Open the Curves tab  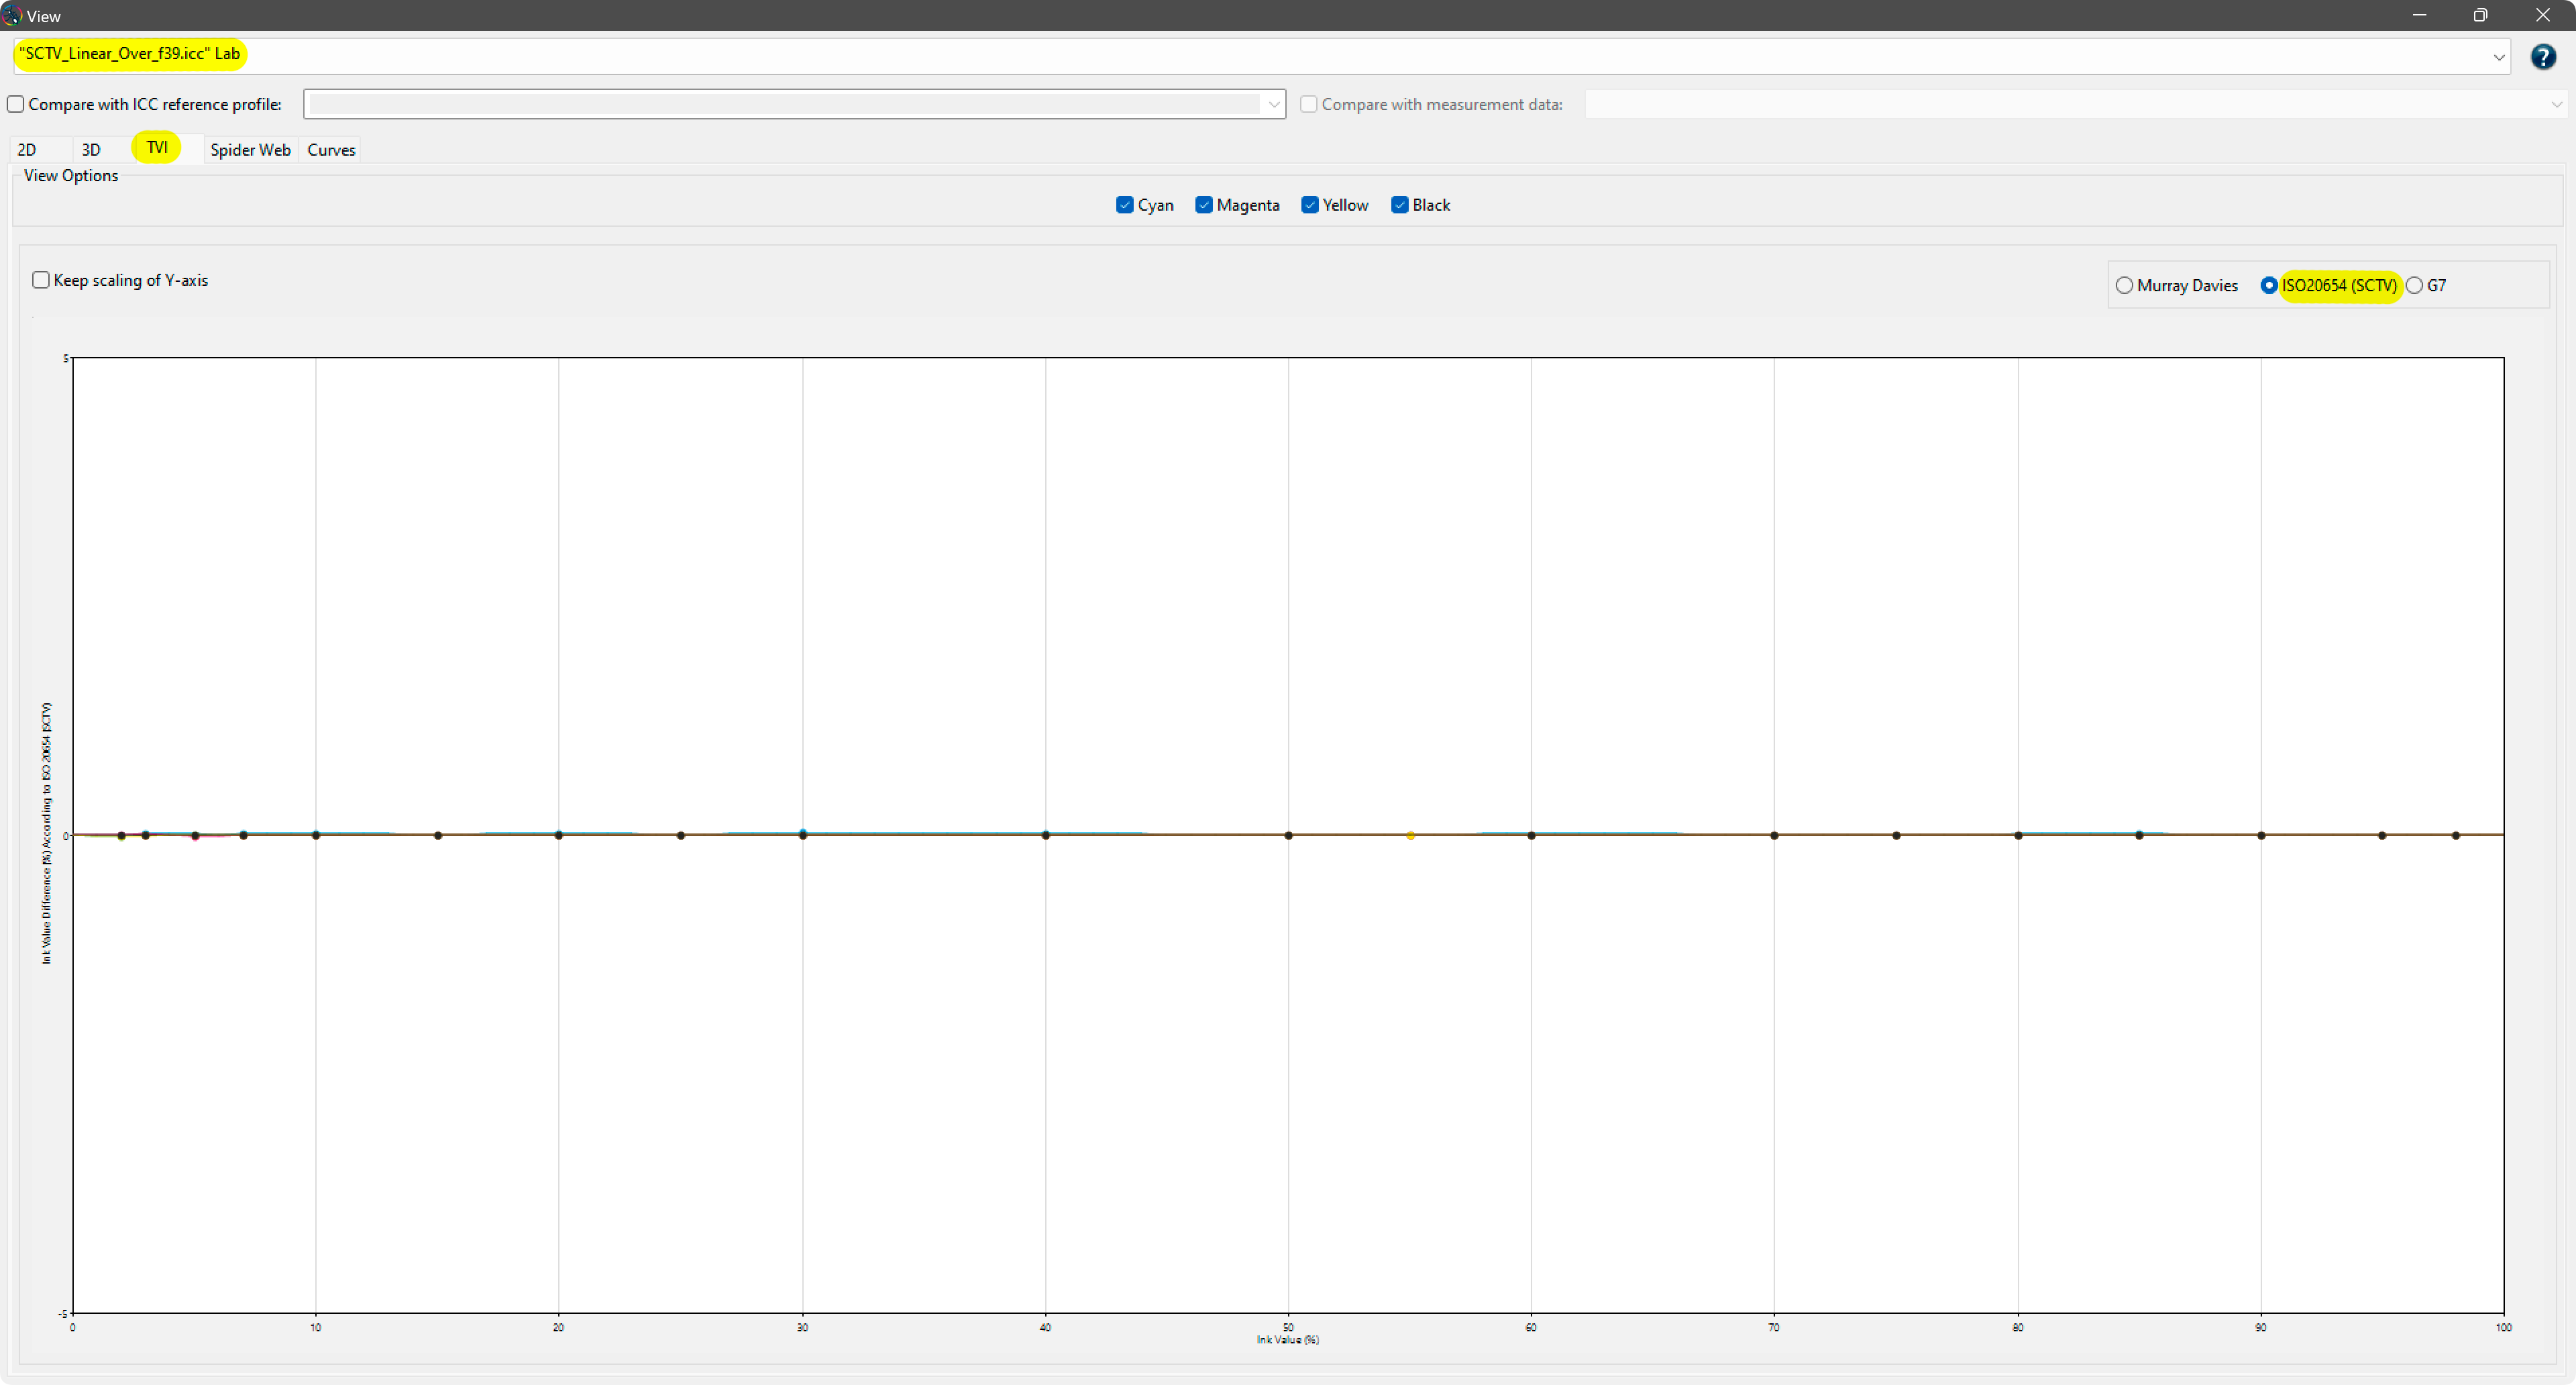331,150
